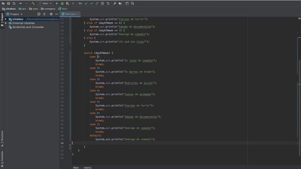Click the locate opened file target icon
The width and height of the screenshot is (301, 169).
[39, 14]
